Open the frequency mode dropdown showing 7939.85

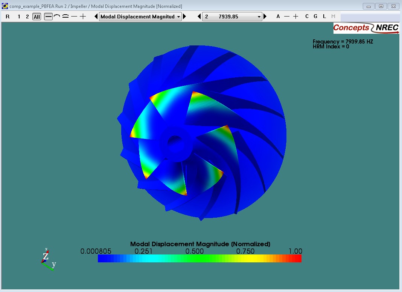tap(231, 17)
